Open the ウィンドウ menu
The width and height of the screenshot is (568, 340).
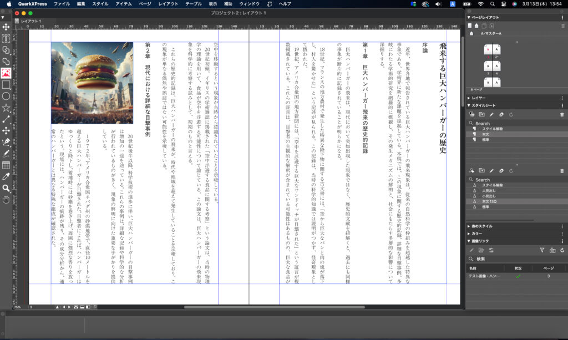coord(249,4)
